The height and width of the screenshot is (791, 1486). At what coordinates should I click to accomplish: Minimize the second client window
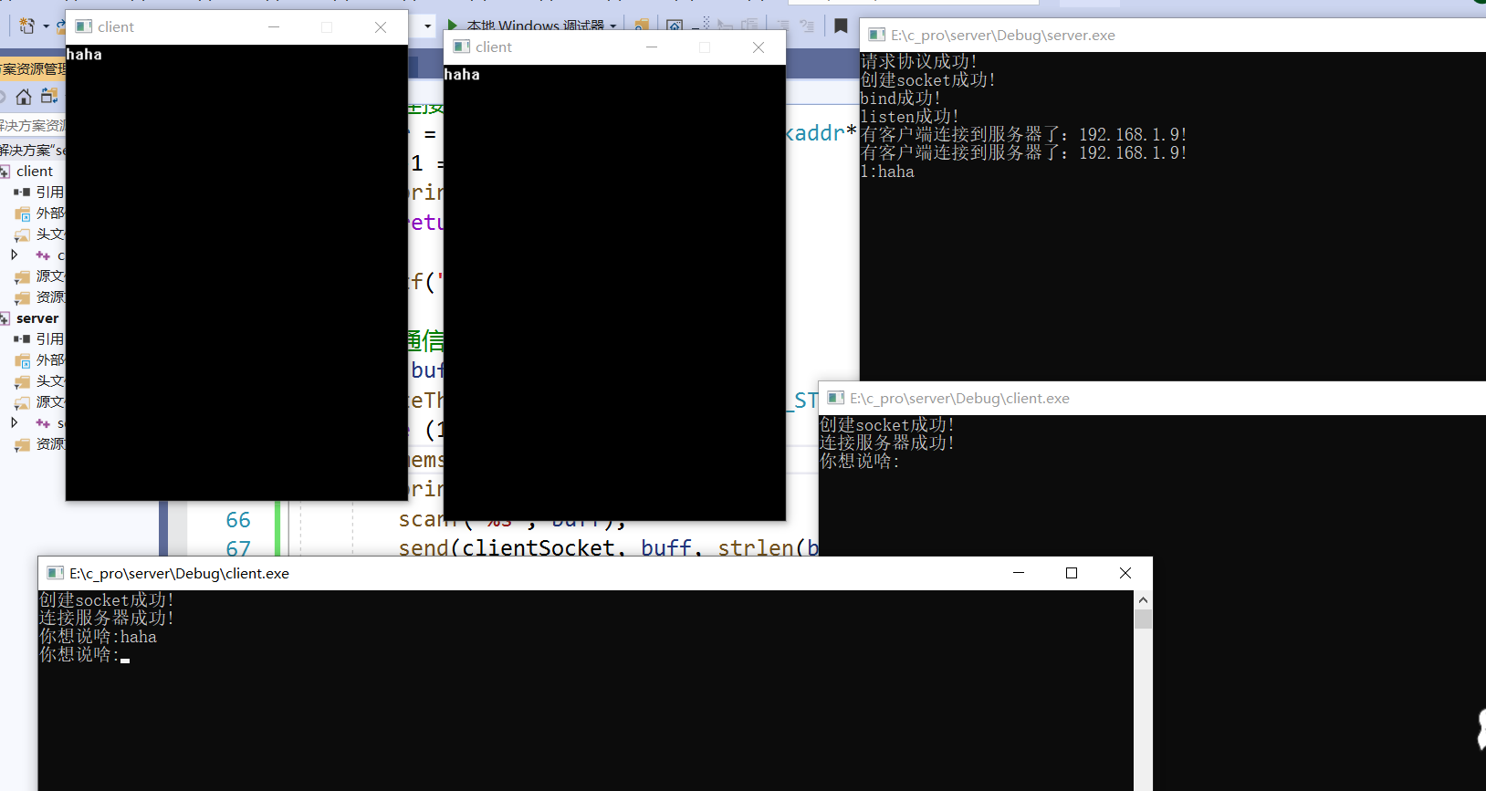[652, 47]
